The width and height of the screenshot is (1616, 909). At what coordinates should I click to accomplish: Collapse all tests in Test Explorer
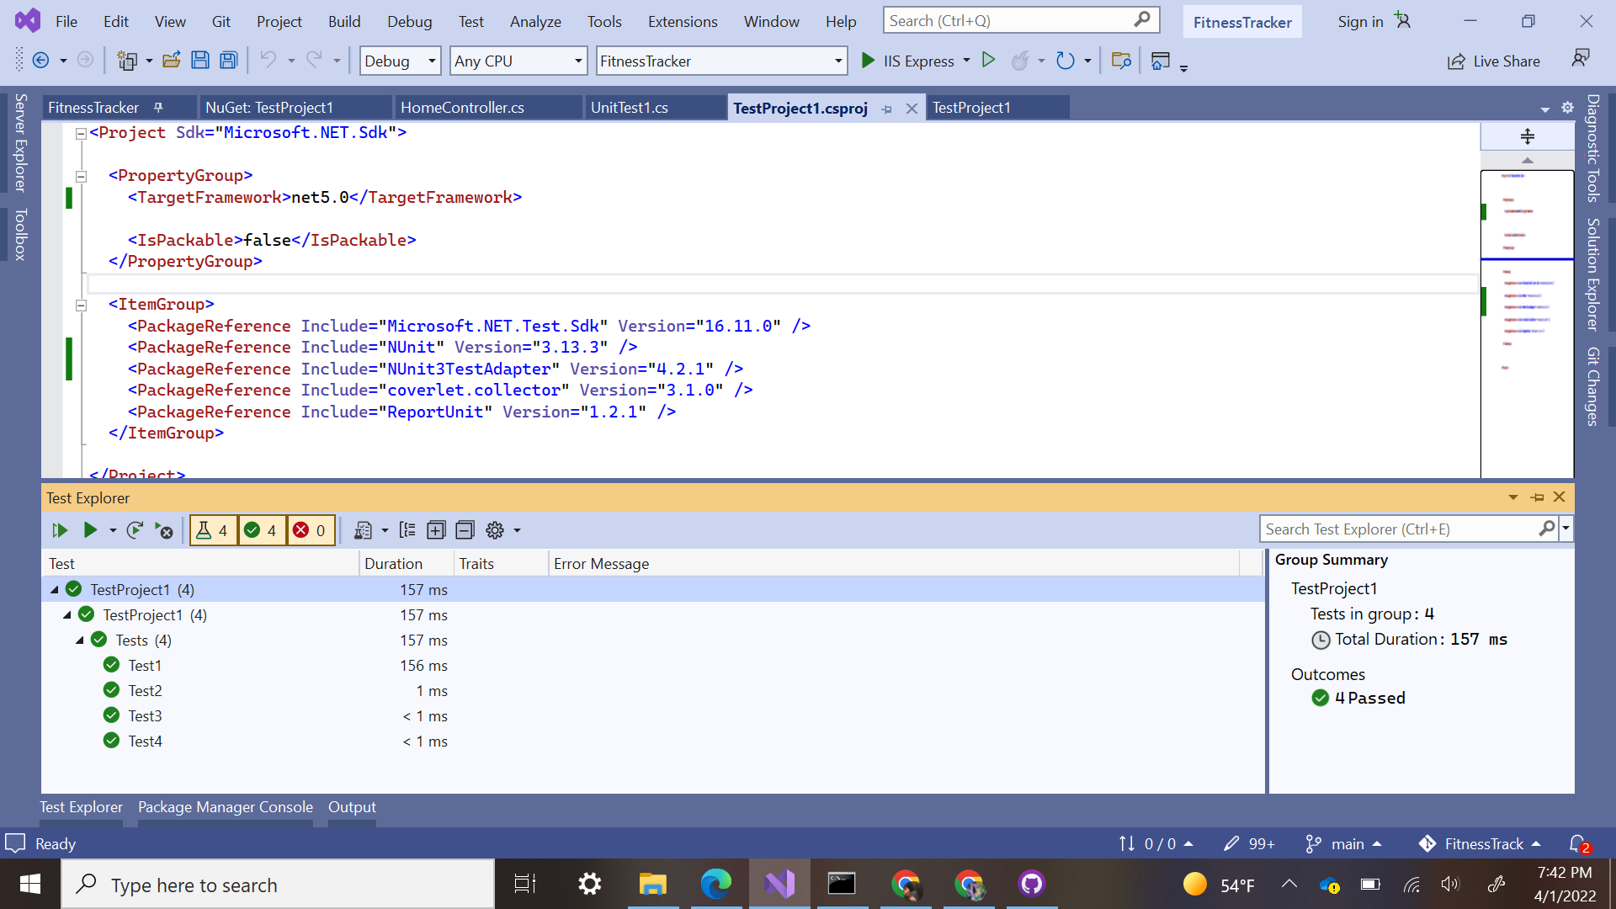pos(465,530)
